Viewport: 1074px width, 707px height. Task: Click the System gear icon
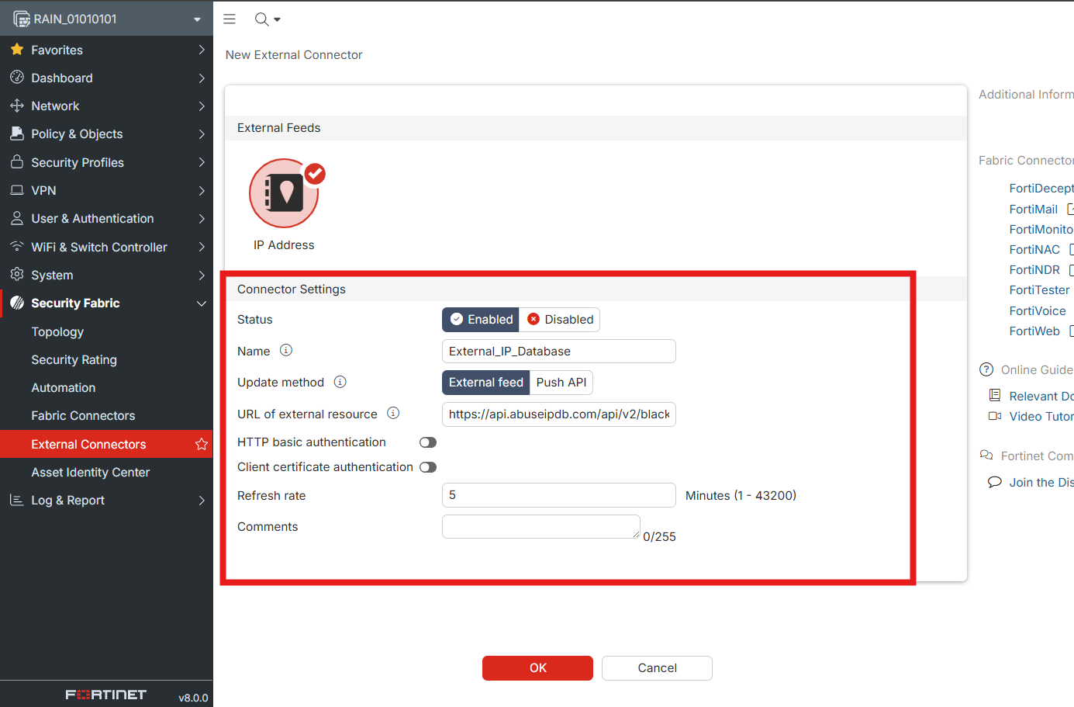tap(17, 275)
